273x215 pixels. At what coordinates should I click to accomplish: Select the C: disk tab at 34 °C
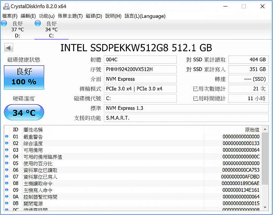point(51,29)
